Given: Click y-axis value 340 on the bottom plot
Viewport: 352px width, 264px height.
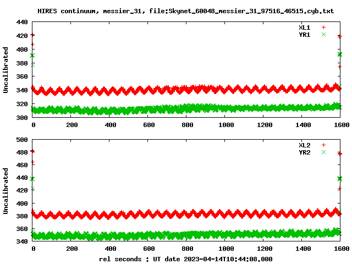Looking at the screenshot, I should click(22, 241).
